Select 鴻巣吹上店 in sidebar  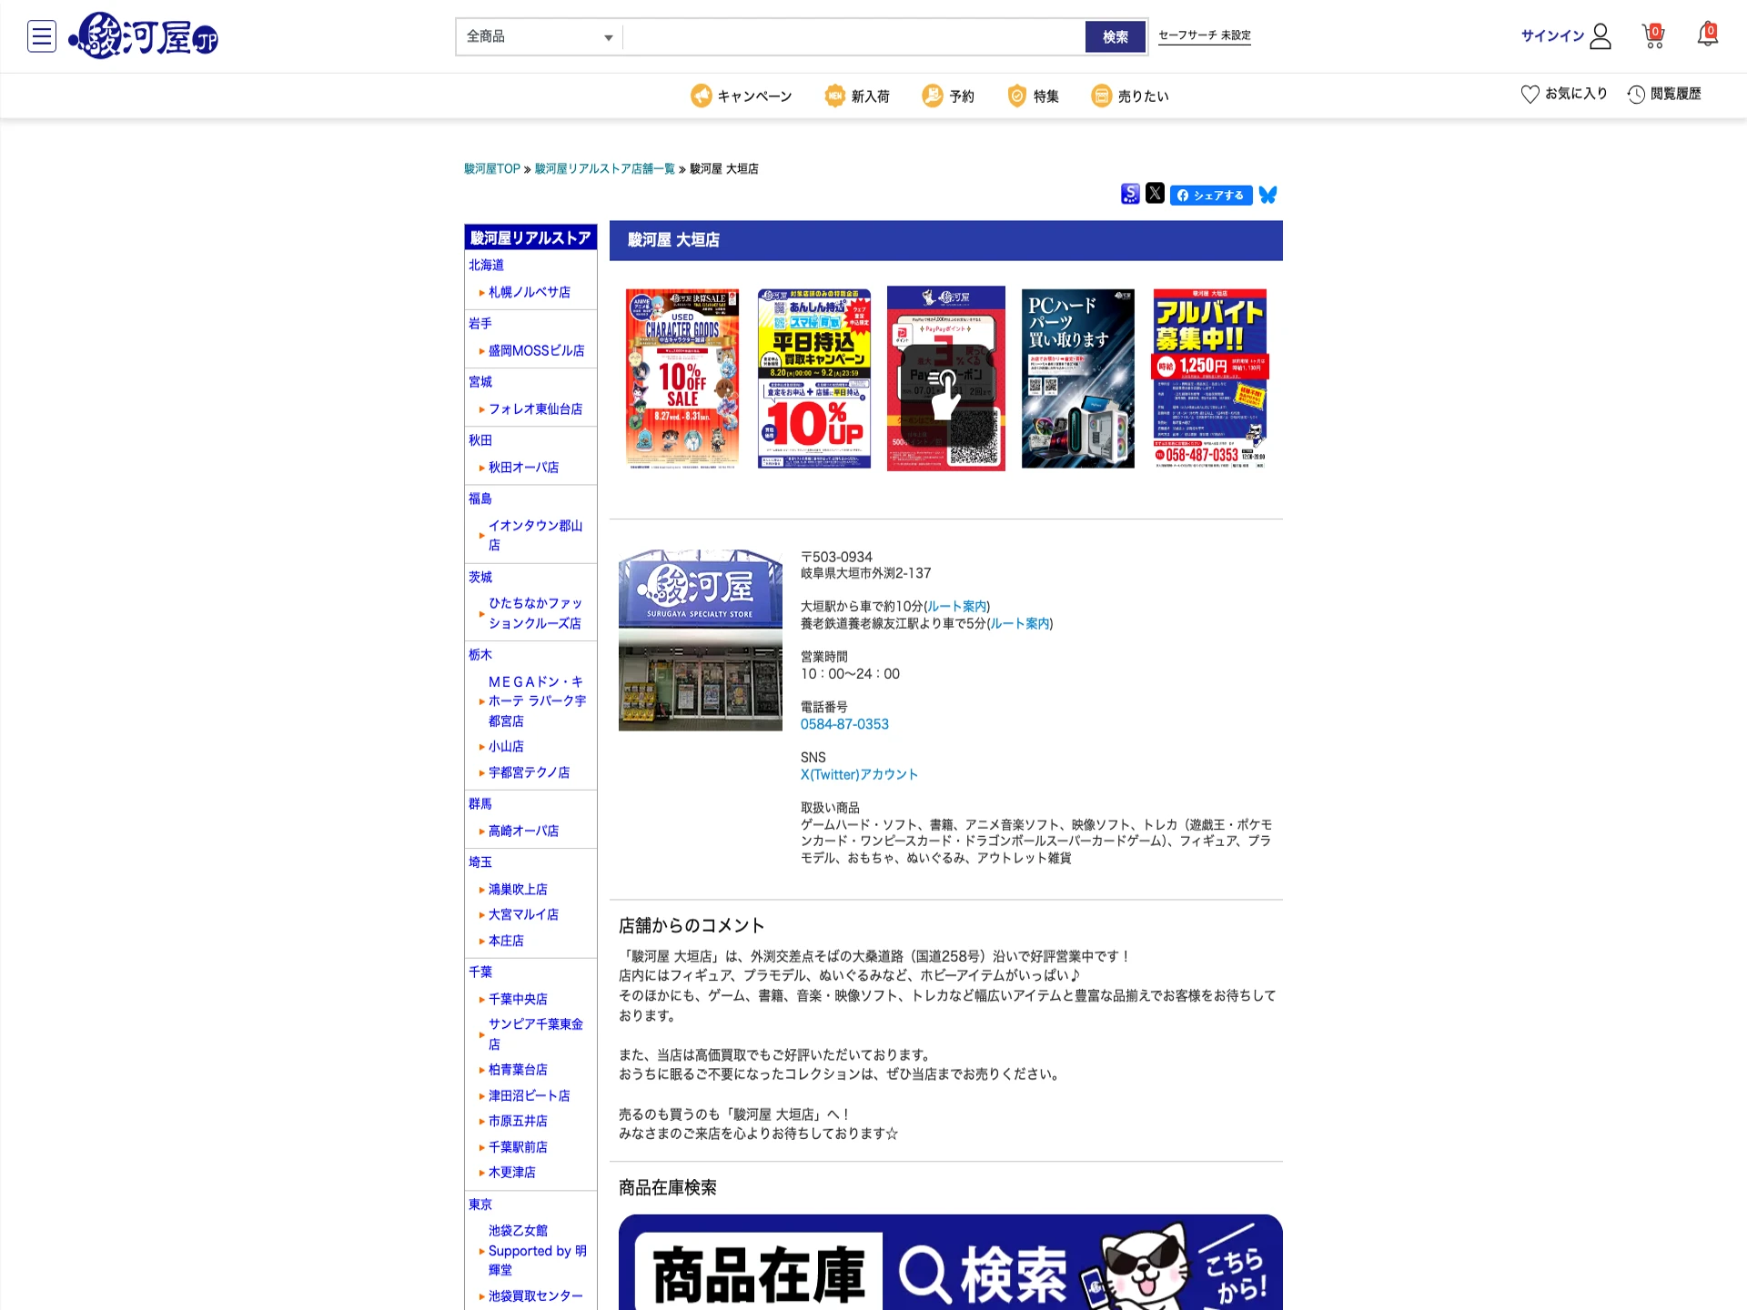click(518, 889)
